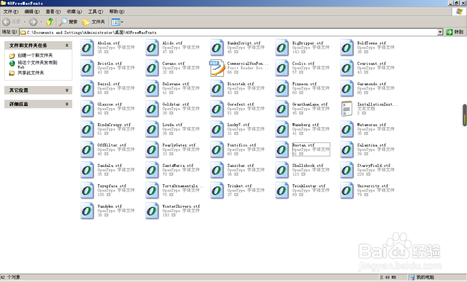Open the 查看(V) menu
Viewport: 467px width, 282px height.
[x=53, y=12]
